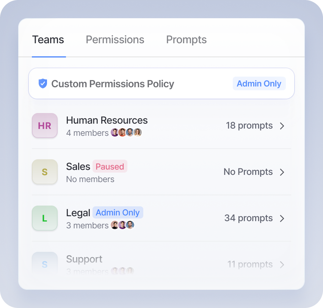The width and height of the screenshot is (323, 308).
Task: Click Admin Only badge on policy banner
Action: click(x=259, y=84)
